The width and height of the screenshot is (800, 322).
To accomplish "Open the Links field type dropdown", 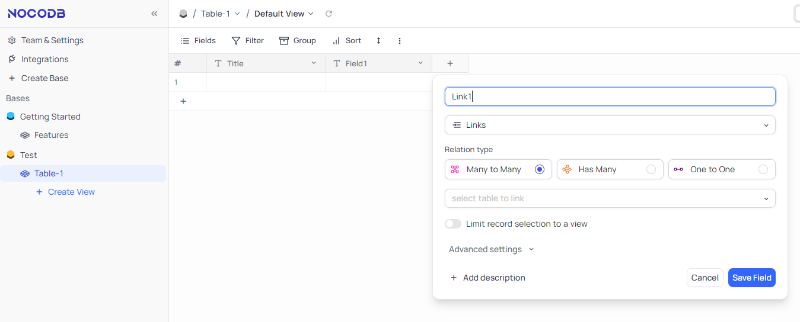I will point(610,125).
